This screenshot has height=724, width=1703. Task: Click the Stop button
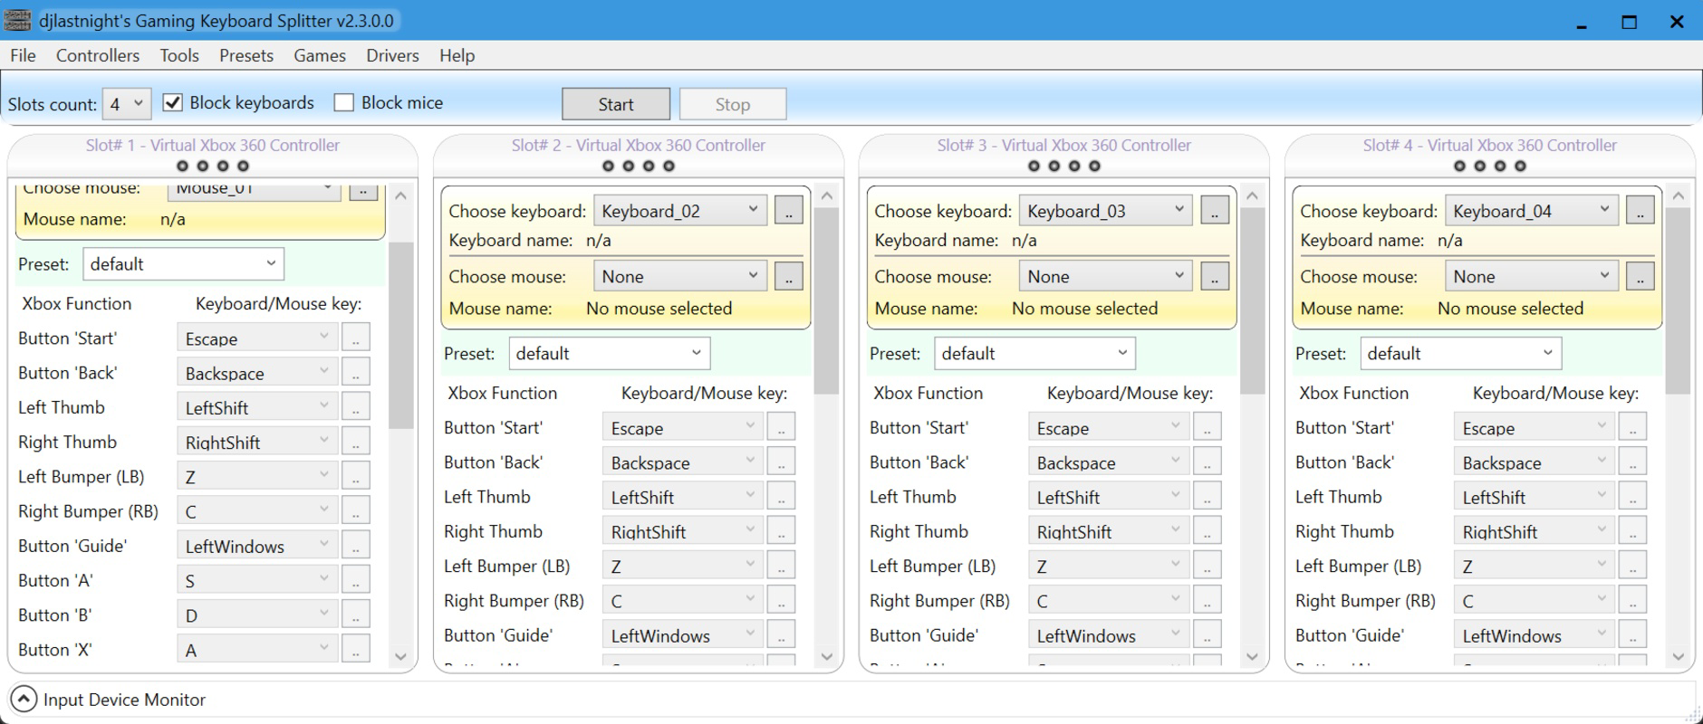pyautogui.click(x=733, y=104)
